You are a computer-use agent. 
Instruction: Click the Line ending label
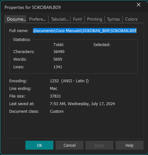(20, 89)
